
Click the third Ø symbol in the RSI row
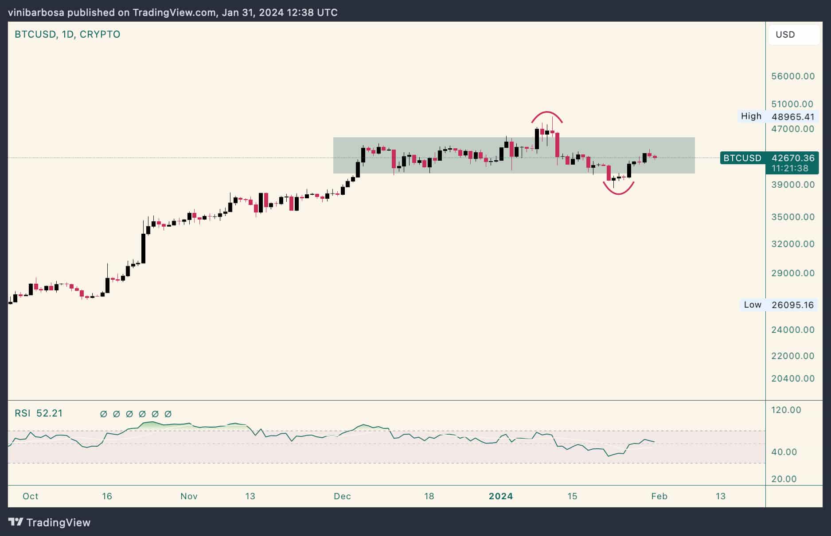(x=129, y=414)
